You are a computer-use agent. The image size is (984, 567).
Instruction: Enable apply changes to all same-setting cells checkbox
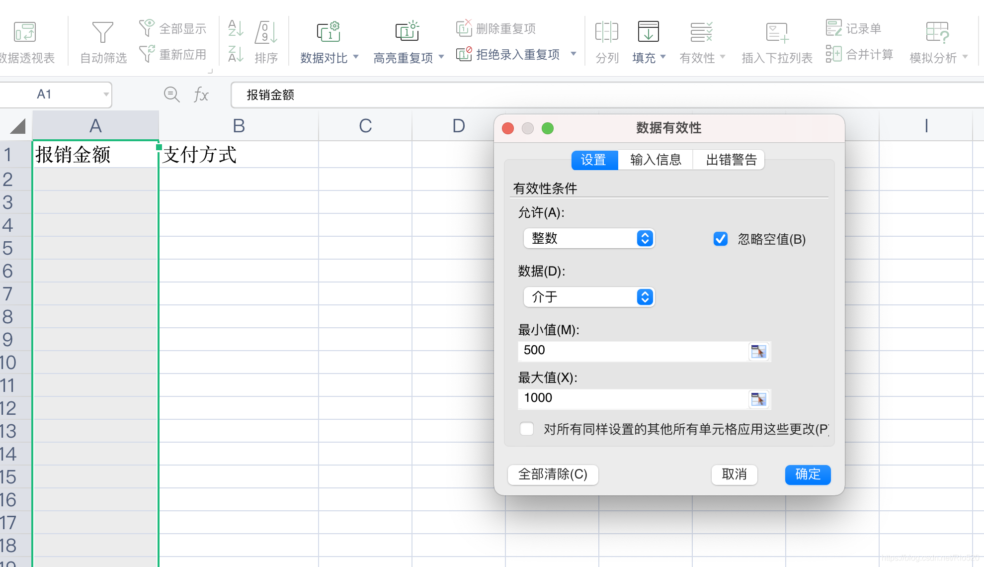(527, 429)
